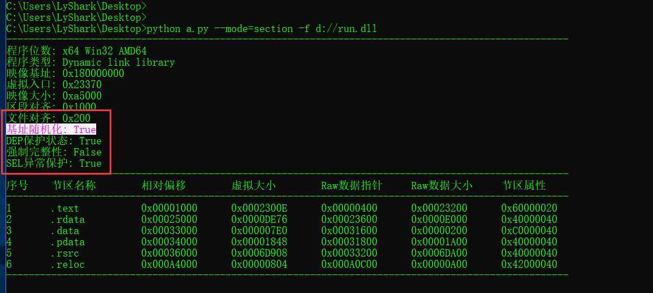Click the '0x40000040' attribute in .pdata row

click(529, 242)
